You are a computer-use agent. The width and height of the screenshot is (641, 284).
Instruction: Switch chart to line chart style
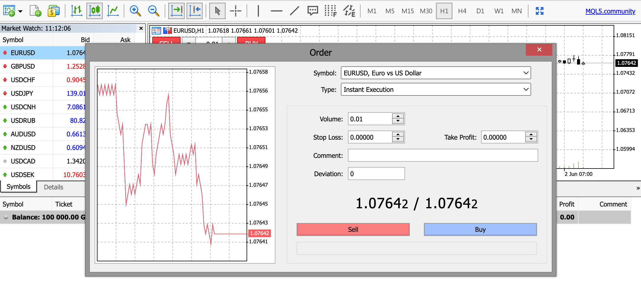113,11
